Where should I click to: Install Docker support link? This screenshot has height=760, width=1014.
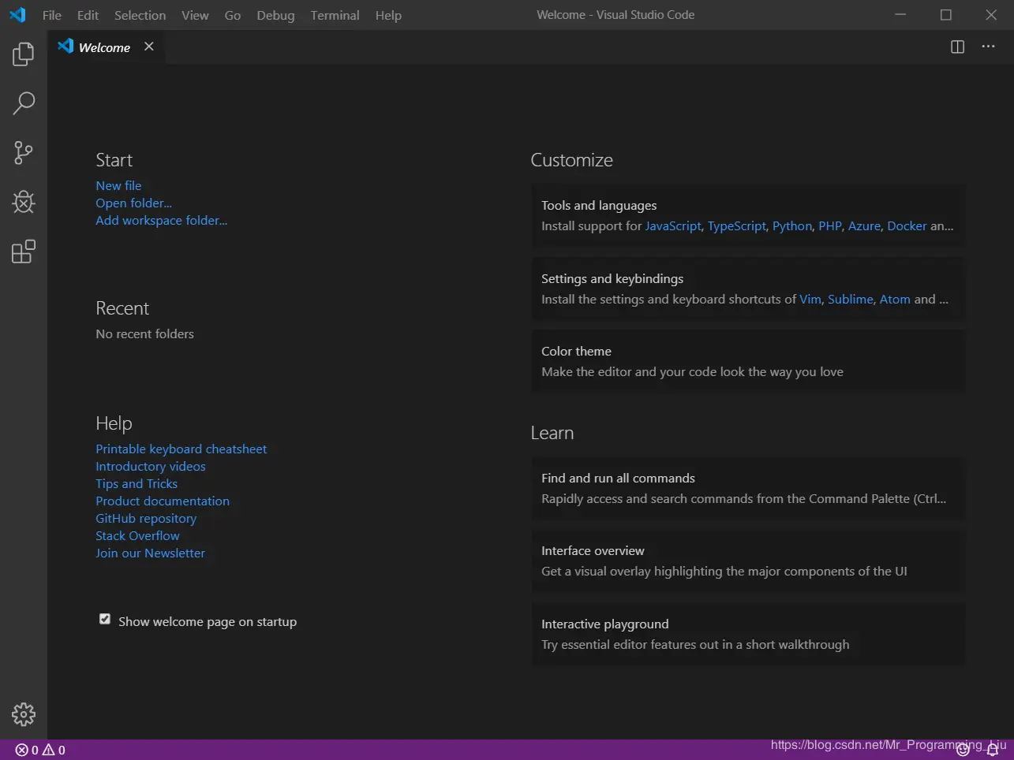(907, 225)
